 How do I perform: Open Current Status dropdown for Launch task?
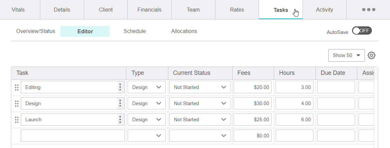click(200, 120)
